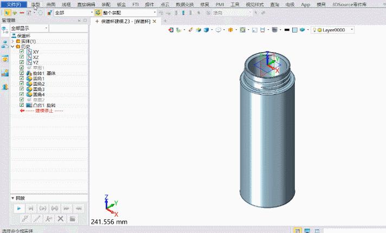Click the filter list icon beside 全部 dropdown
The height and width of the screenshot is (233, 386).
click(x=50, y=12)
